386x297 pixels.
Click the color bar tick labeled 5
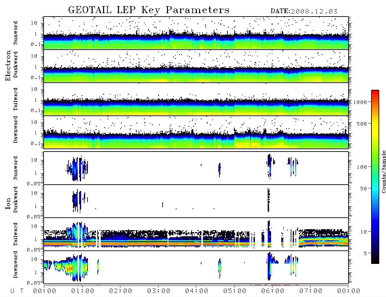pyautogui.click(x=365, y=253)
